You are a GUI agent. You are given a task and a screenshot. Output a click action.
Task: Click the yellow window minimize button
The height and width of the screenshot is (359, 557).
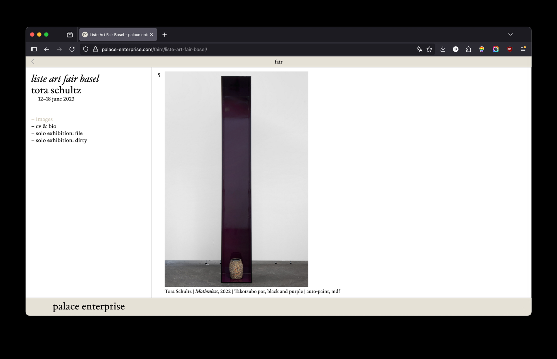(x=39, y=35)
